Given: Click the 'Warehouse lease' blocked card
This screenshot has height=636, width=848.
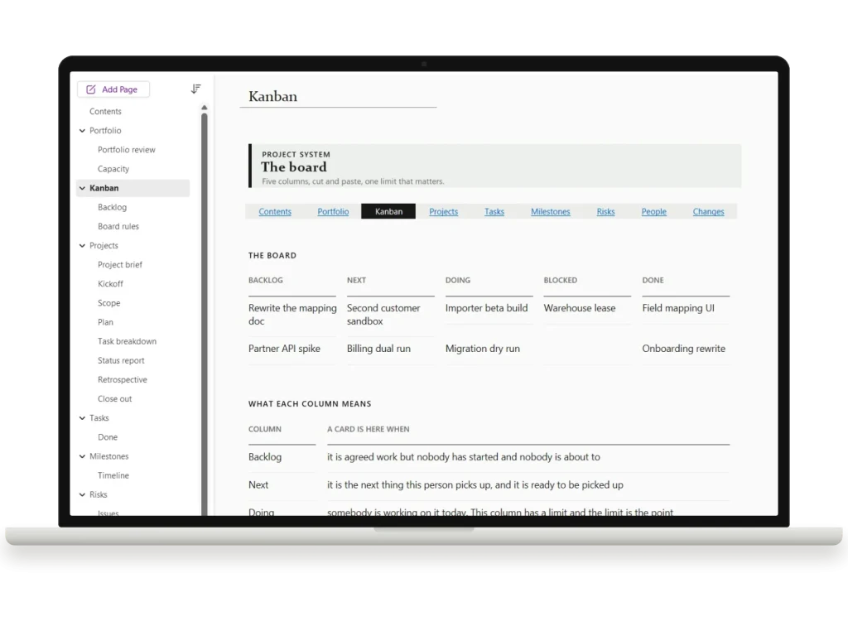Looking at the screenshot, I should (580, 308).
